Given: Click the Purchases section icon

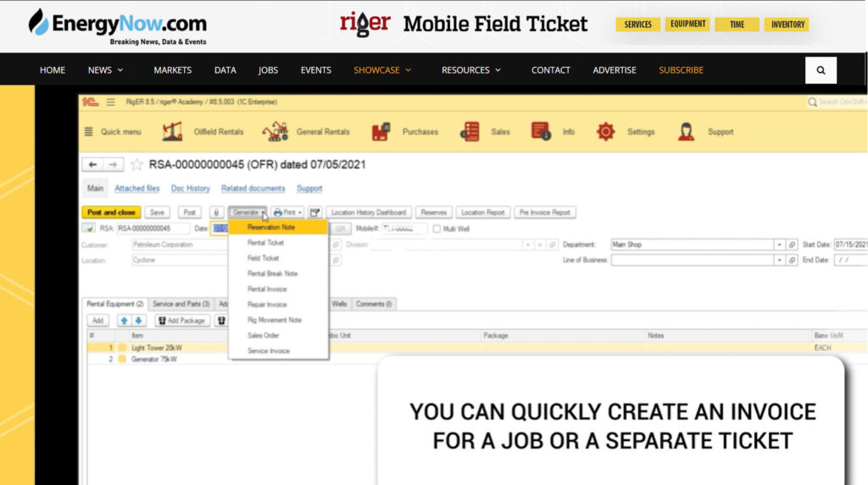Looking at the screenshot, I should 381,131.
